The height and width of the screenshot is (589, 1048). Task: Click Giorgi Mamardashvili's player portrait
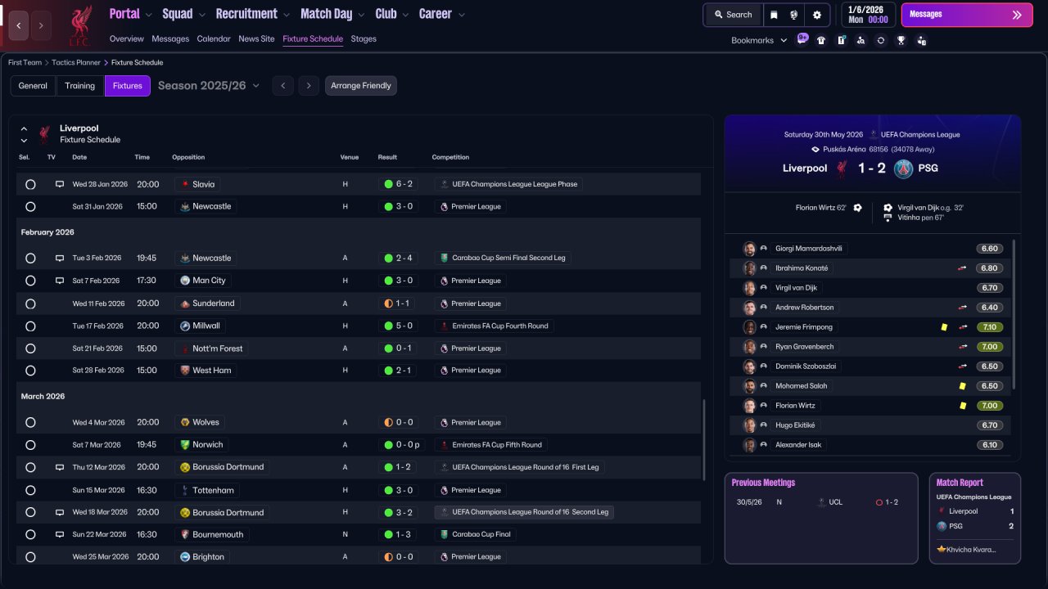(749, 249)
